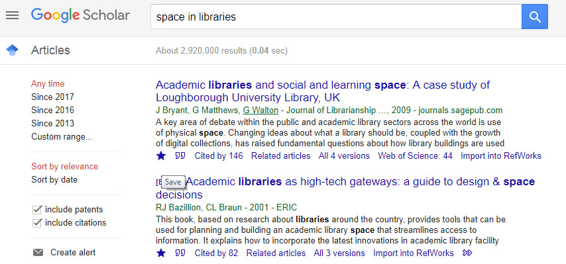Click Import into RefWorks for first result
566x264 pixels.
coord(500,155)
